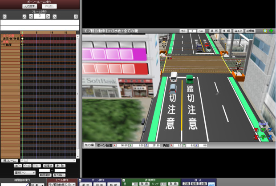Screen dimensions: 276x186
Task: Collapse the 表情操作 panel
Action: tap(124, 180)
